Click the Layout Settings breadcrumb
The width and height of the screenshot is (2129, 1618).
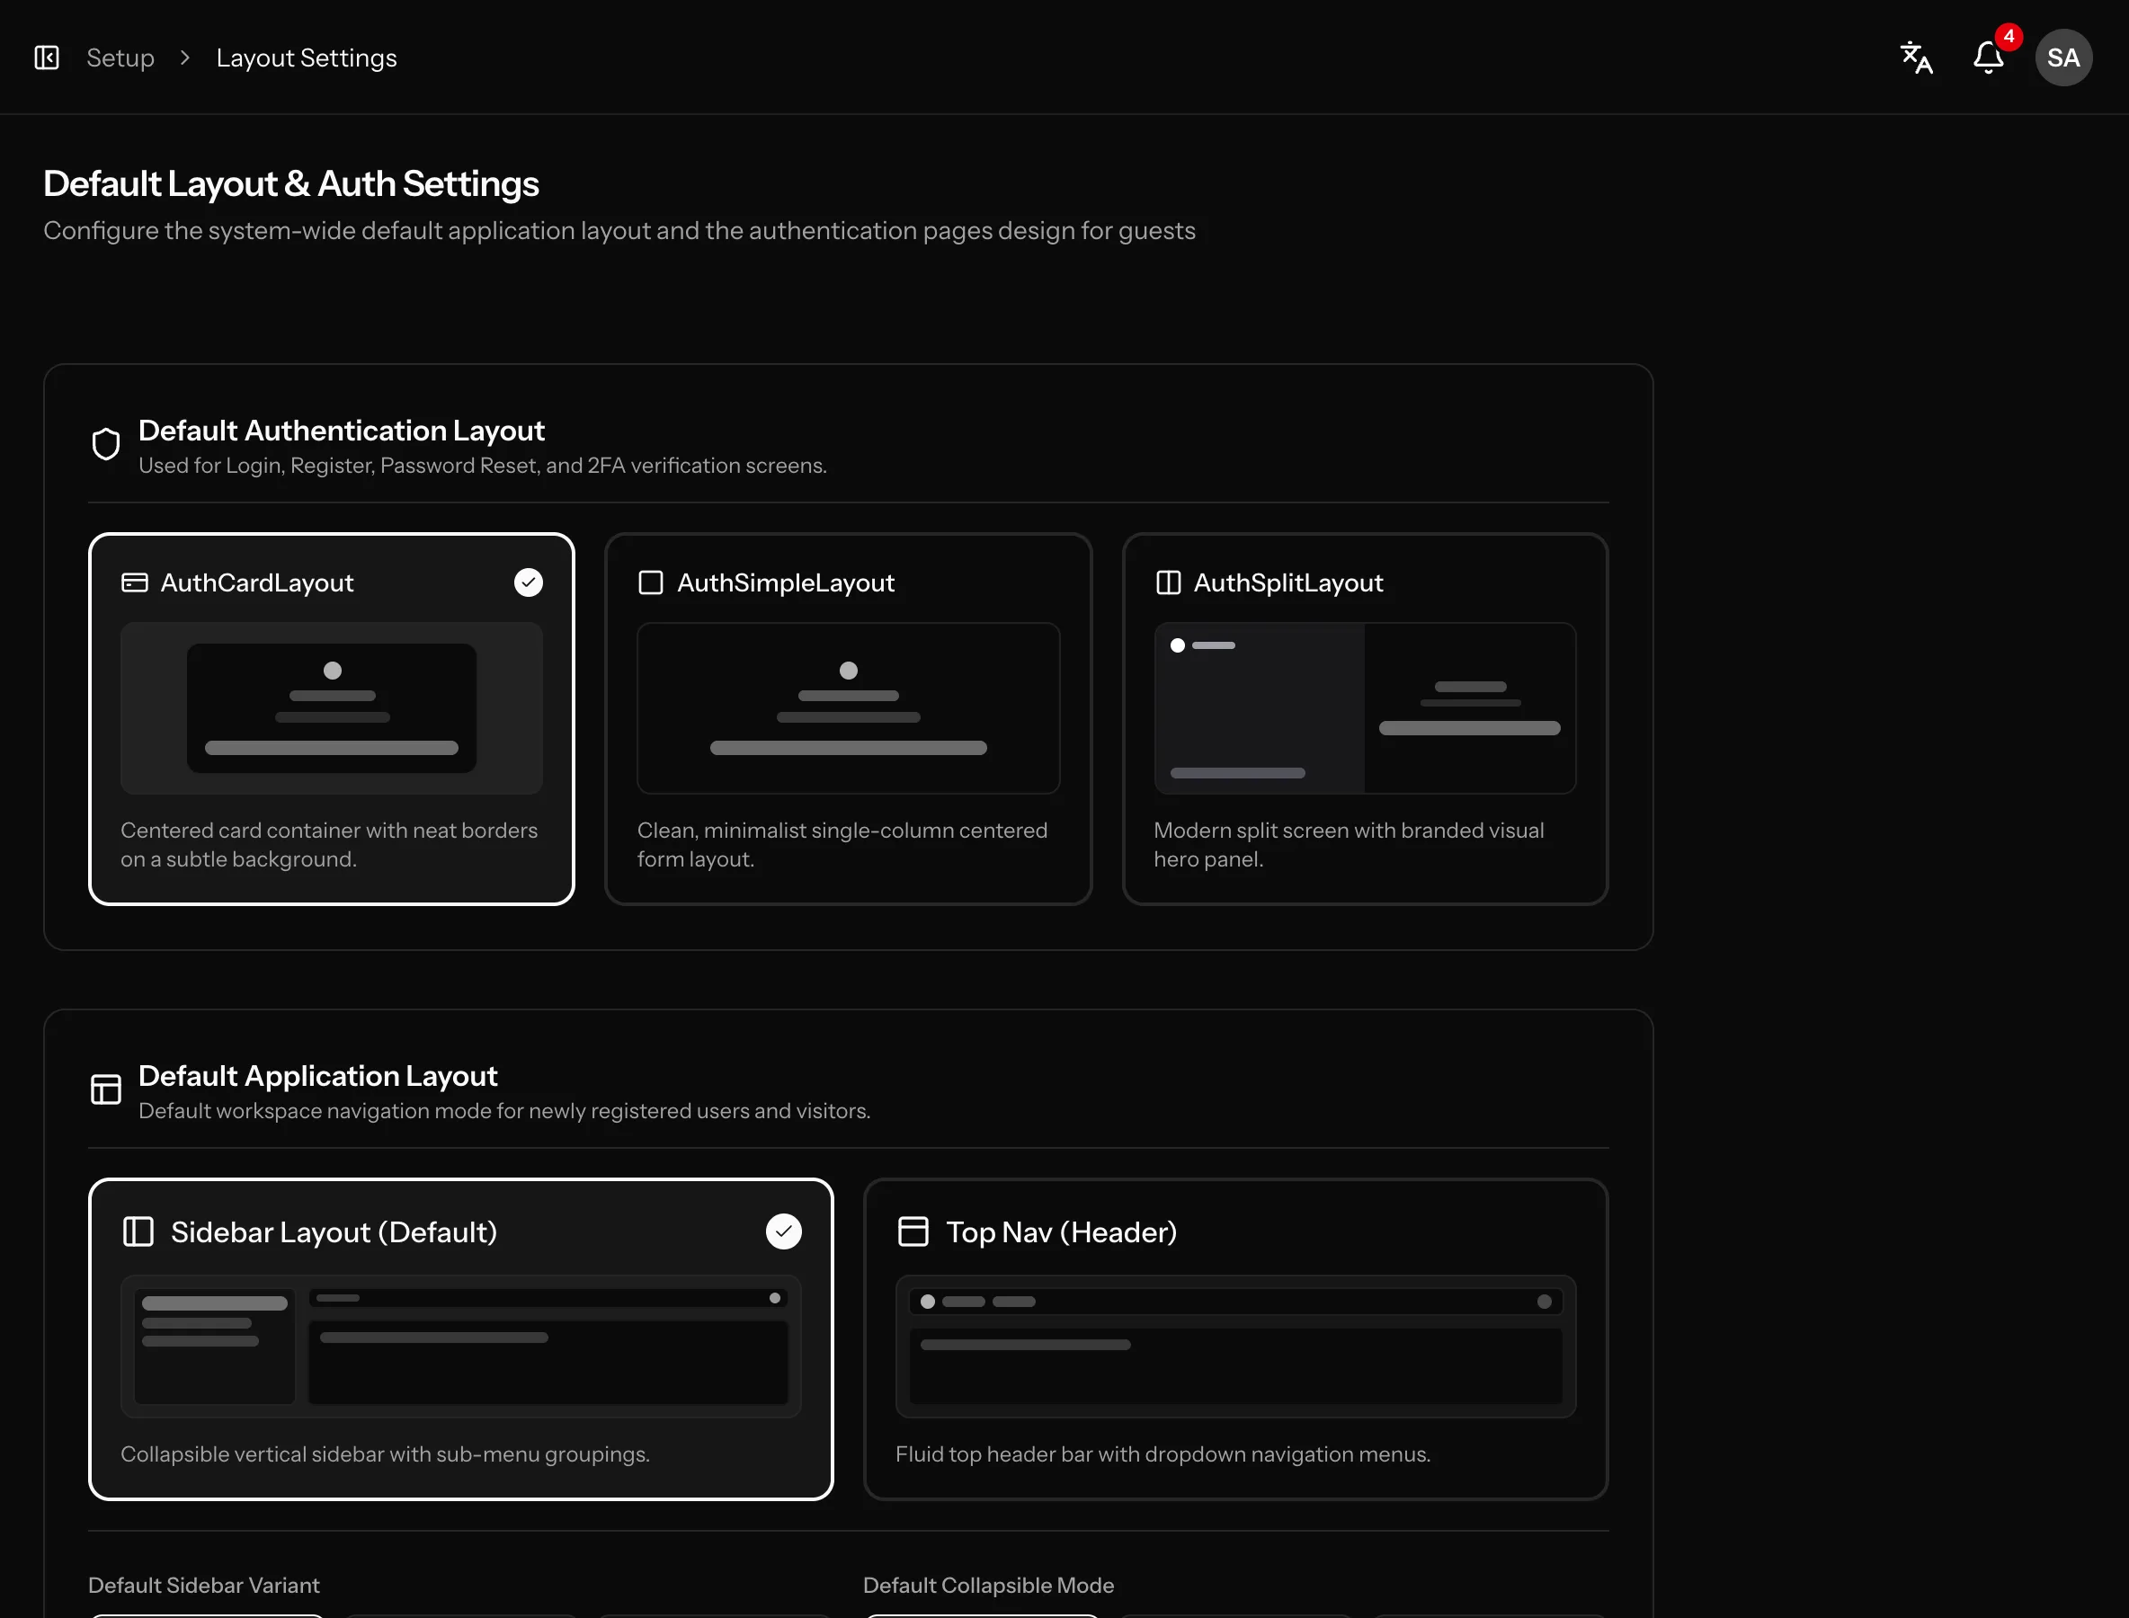pos(307,58)
